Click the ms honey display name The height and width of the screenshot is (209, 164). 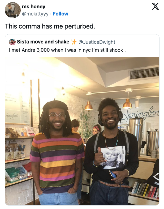pyautogui.click(x=34, y=6)
